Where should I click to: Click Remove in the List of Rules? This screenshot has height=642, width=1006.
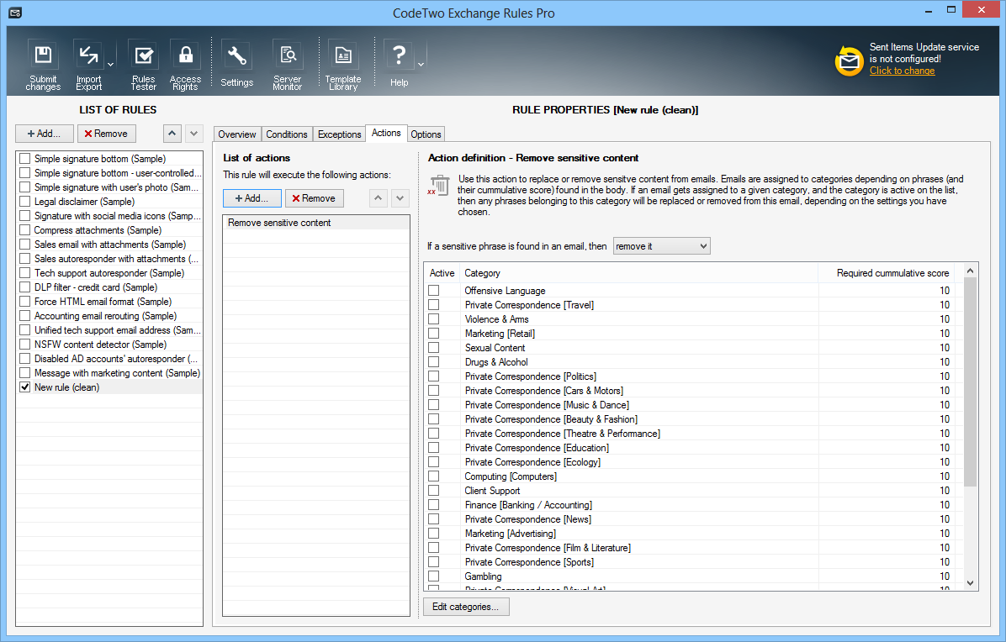click(x=107, y=134)
